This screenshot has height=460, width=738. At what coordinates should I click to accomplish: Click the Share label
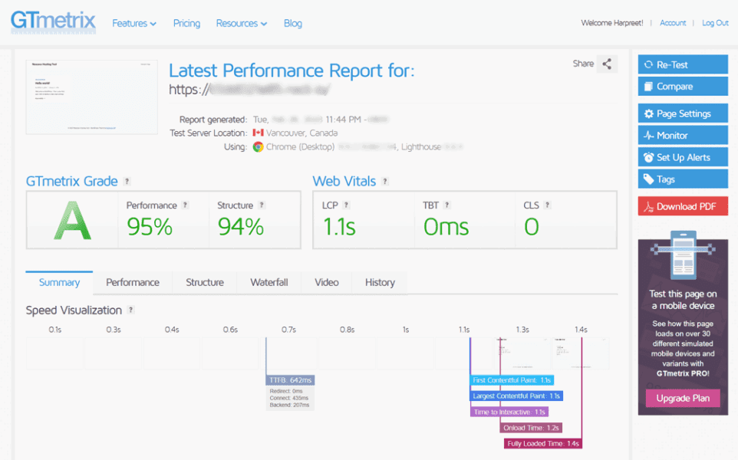pos(583,64)
